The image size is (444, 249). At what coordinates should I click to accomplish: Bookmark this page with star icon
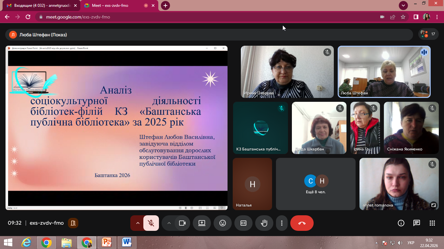pyautogui.click(x=403, y=17)
